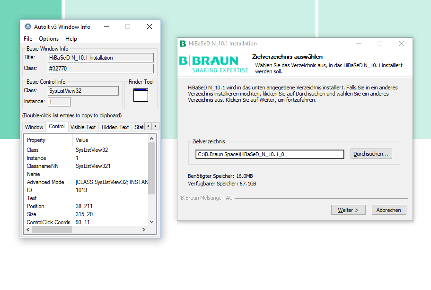431x290 pixels.
Task: Minimize the HiBaSeD Installation window
Action: (359, 44)
